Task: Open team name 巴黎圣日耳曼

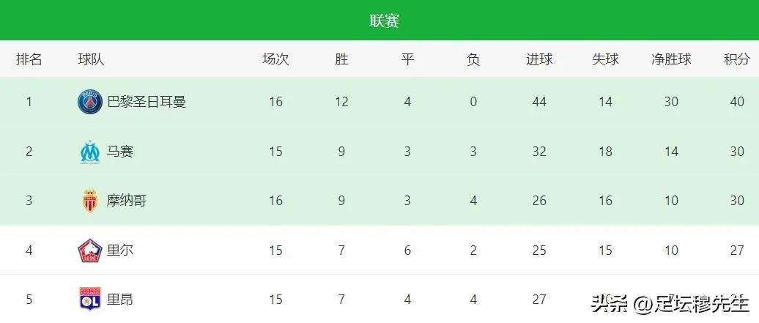Action: click(x=147, y=103)
